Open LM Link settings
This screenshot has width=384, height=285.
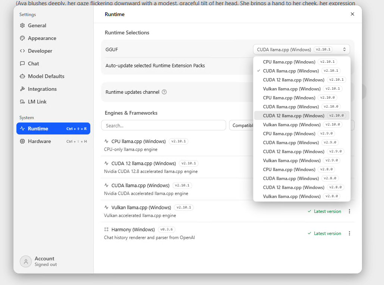pyautogui.click(x=53, y=102)
